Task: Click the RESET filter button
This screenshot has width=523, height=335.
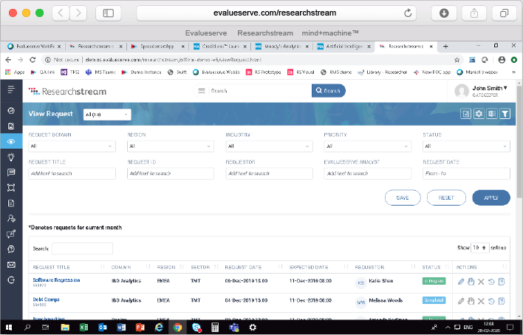Action: 446,197
